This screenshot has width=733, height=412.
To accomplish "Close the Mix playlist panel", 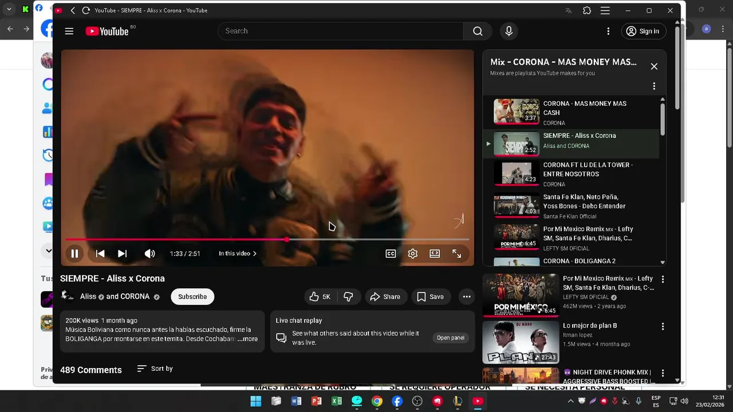I will [654, 66].
